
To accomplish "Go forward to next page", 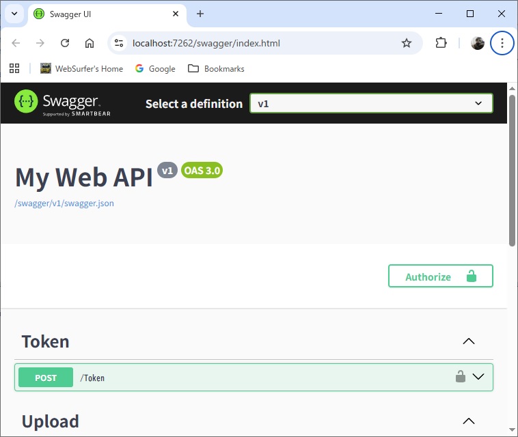I will pyautogui.click(x=40, y=43).
